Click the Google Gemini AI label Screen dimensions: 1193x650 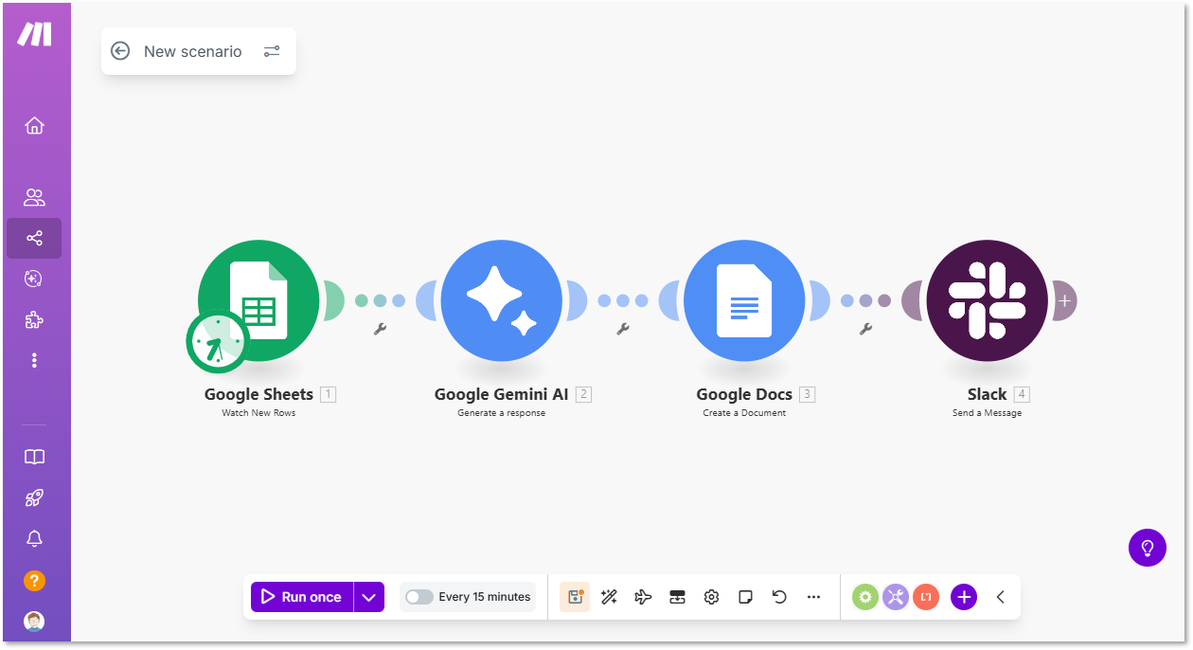[502, 394]
